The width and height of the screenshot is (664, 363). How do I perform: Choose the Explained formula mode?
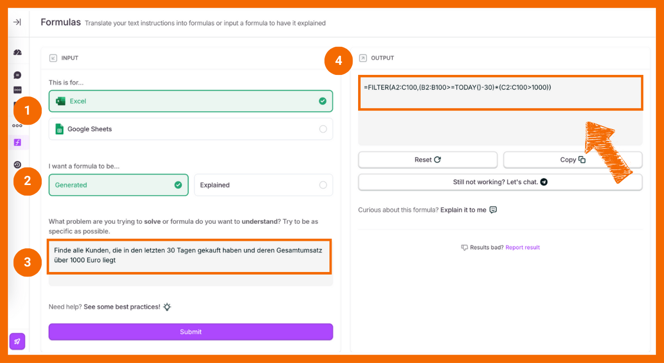(263, 185)
